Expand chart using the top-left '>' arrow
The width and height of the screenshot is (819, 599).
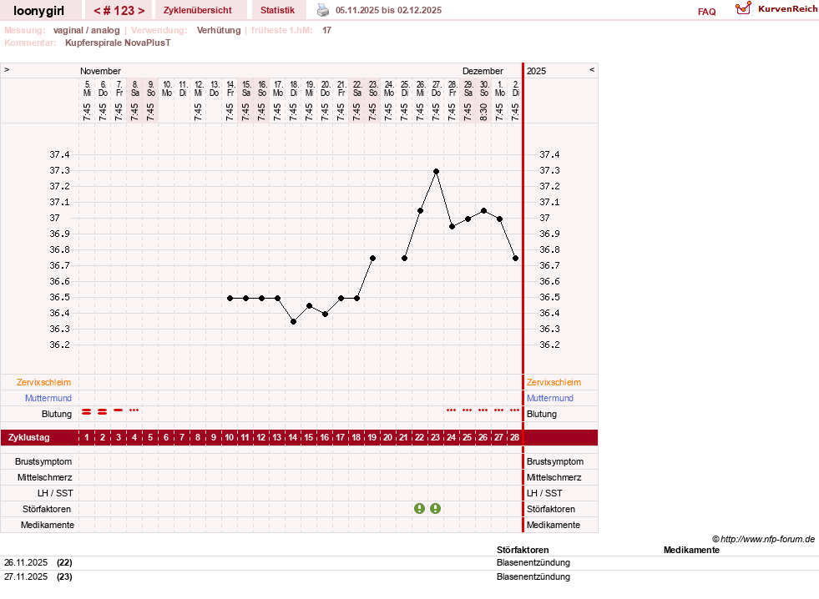point(7,69)
